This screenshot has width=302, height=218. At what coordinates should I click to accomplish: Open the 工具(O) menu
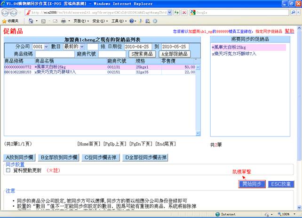(117, 21)
